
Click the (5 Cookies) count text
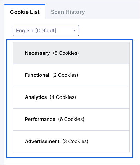coord(66,53)
